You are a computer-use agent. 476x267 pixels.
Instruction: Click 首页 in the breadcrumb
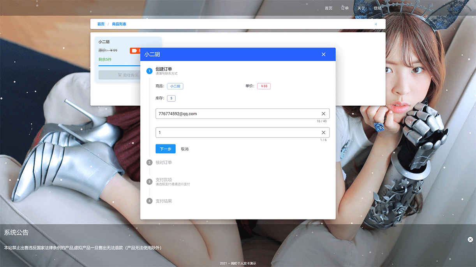pos(101,24)
